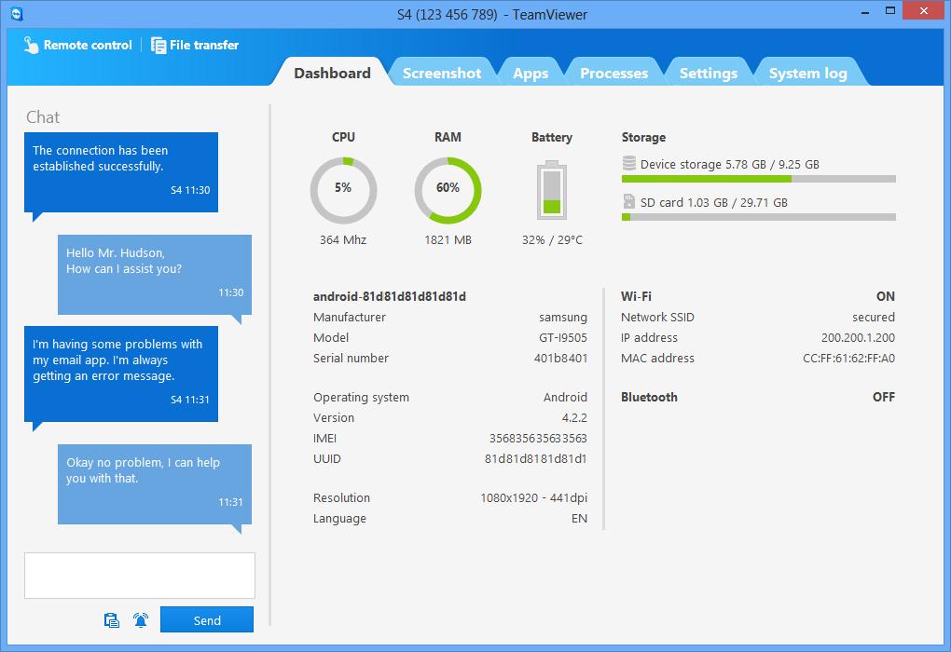Click the alarm bell nudge icon
This screenshot has width=951, height=652.
[x=141, y=620]
